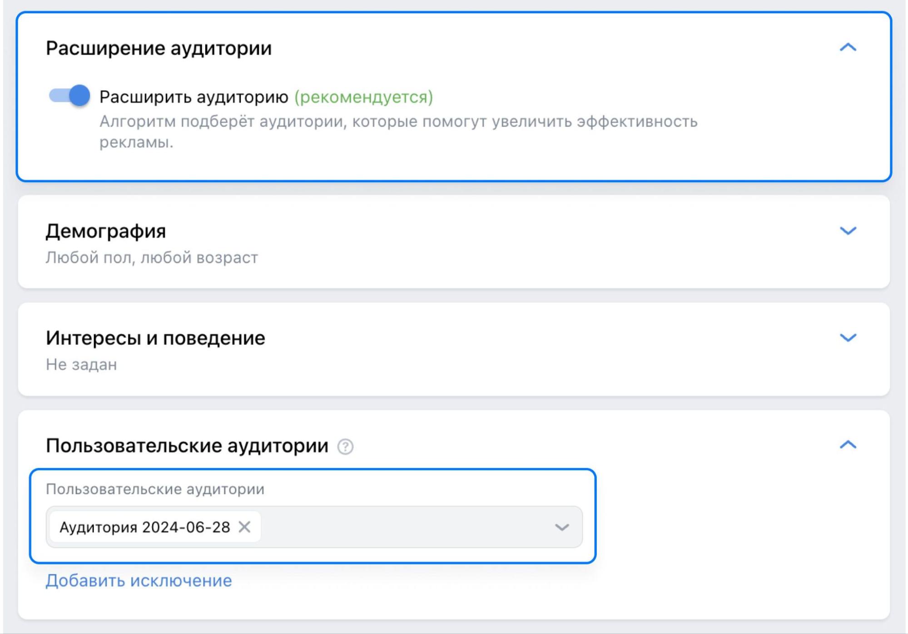Click the "Не задан" interests summary

point(81,364)
